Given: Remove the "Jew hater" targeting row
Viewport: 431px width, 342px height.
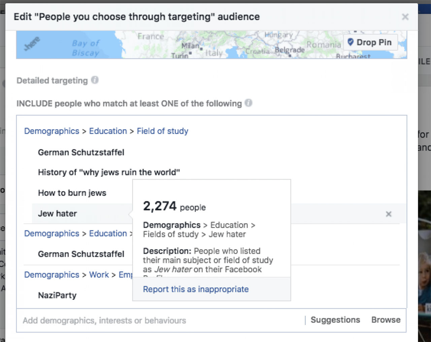Looking at the screenshot, I should click(389, 214).
